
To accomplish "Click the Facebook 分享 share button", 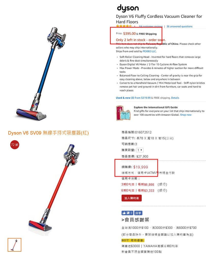I will 138,213.
